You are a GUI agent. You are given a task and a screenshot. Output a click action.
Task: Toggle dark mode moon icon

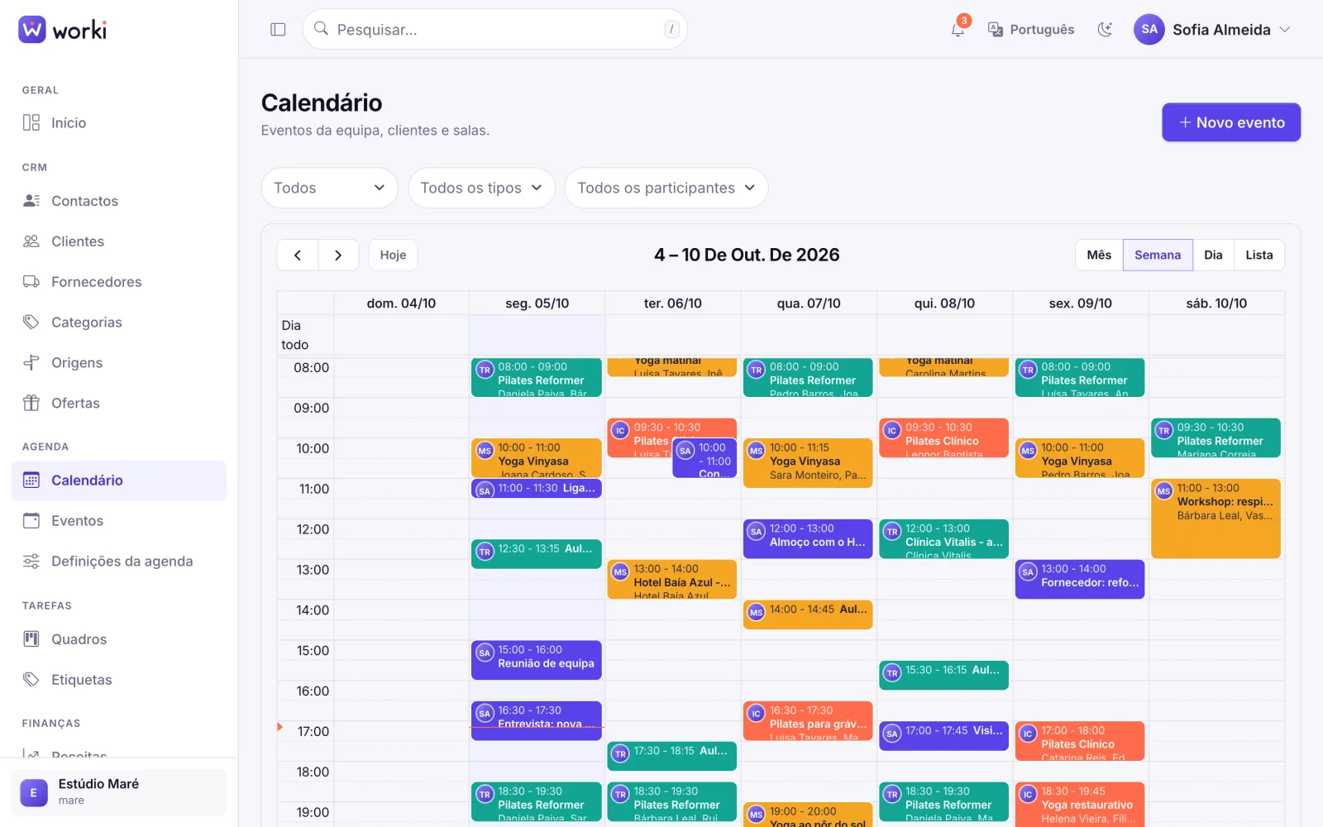pyautogui.click(x=1105, y=30)
